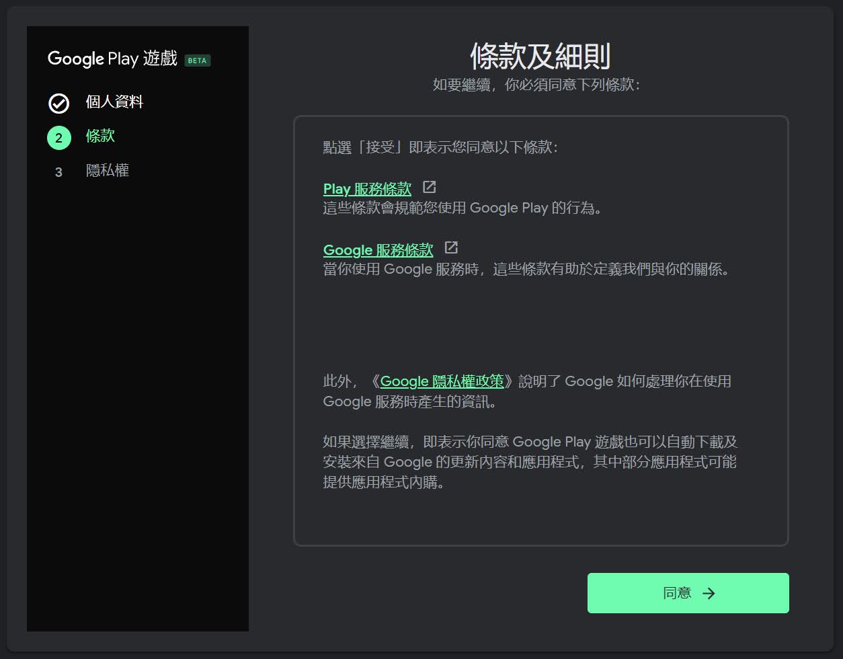Click the step number 3

(58, 172)
